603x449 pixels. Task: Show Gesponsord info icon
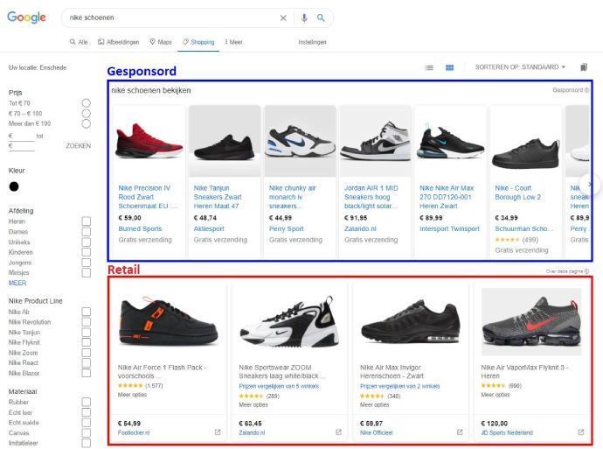pyautogui.click(x=587, y=90)
